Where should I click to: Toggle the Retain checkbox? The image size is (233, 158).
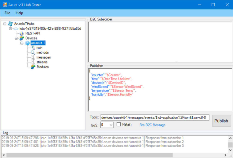119,124
